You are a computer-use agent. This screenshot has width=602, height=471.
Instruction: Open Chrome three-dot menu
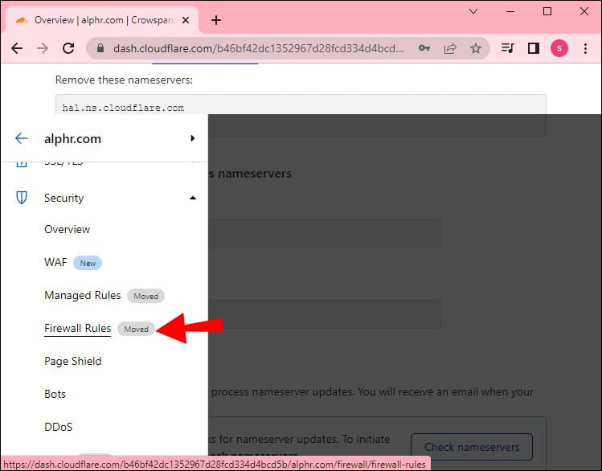pyautogui.click(x=585, y=48)
